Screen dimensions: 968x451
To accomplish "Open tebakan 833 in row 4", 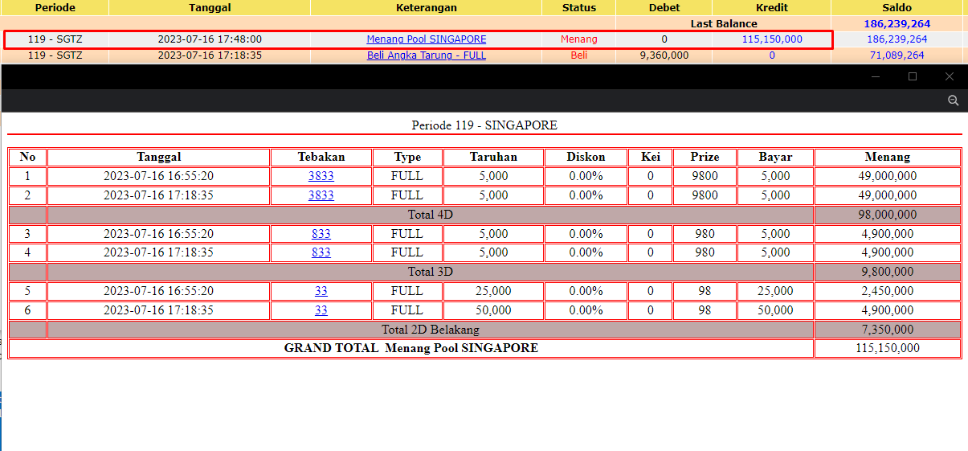I will pyautogui.click(x=321, y=252).
